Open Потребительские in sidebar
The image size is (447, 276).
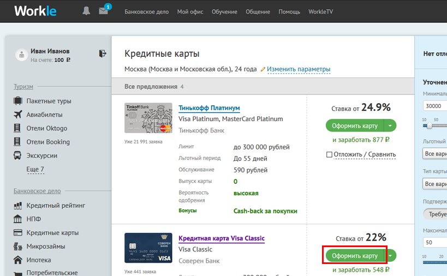pyautogui.click(x=52, y=272)
